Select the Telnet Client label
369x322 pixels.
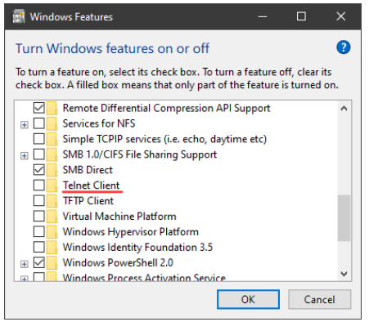(91, 186)
